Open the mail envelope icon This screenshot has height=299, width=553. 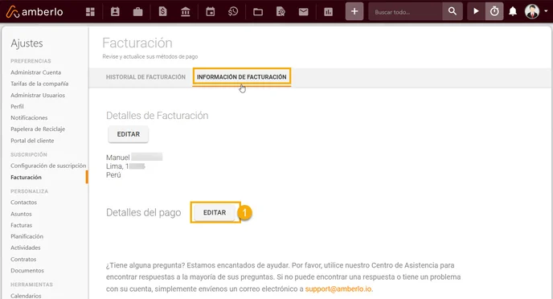[x=303, y=12]
